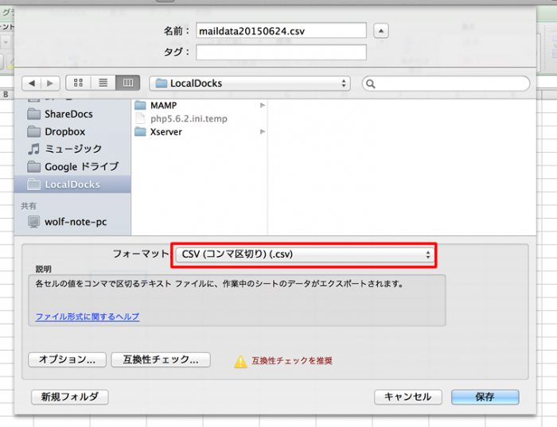Select LocalDocks in sidebar
This screenshot has height=427, width=557.
(x=72, y=184)
